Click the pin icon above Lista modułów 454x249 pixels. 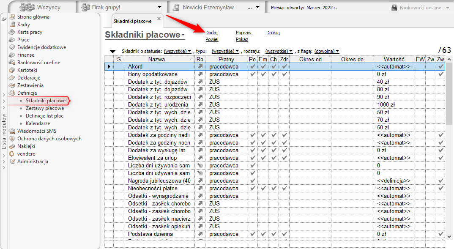coord(4,19)
